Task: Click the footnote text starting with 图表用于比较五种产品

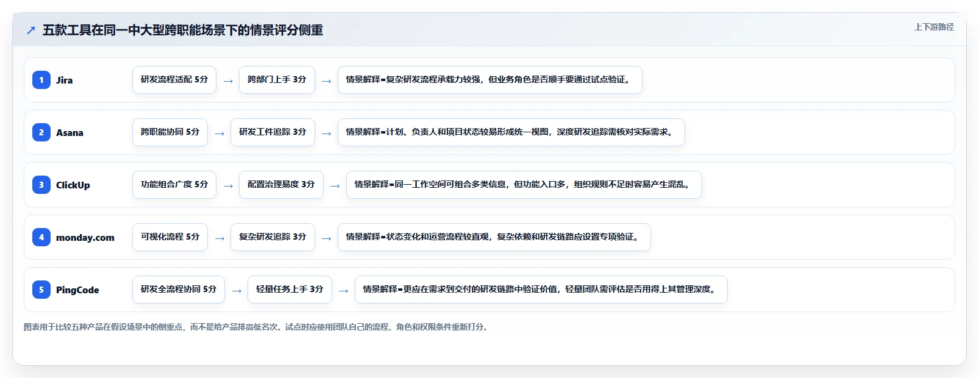Action: [256, 327]
